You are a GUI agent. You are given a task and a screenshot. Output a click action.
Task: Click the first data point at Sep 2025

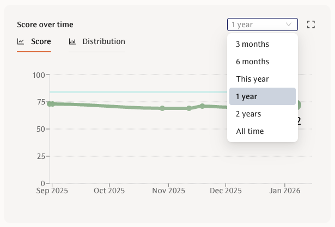pos(50,103)
